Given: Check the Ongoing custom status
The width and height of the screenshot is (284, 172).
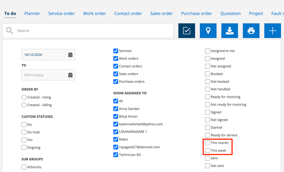Looking at the screenshot, I should click(x=24, y=147).
